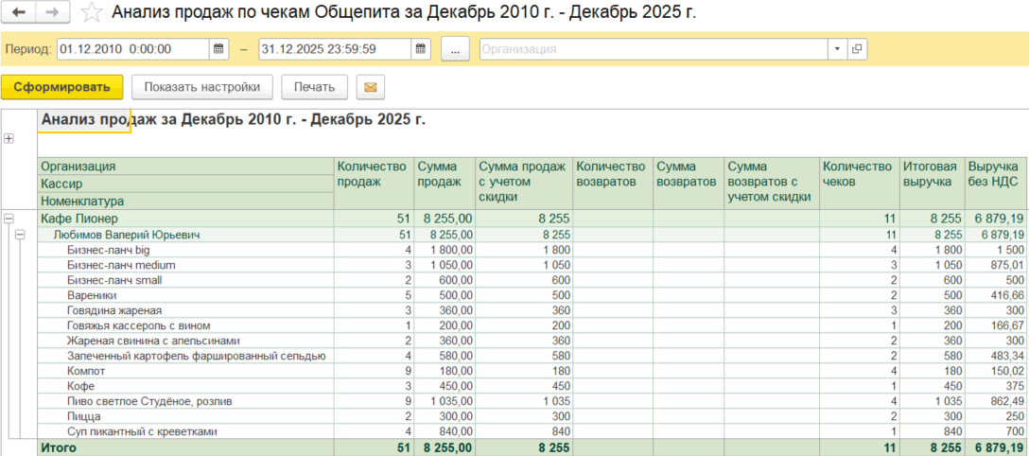Open the Организация dropdown list
The height and width of the screenshot is (456, 1029).
click(837, 48)
